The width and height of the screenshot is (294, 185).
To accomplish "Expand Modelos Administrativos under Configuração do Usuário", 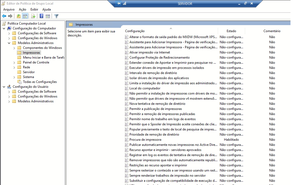I will coord(9,102).
